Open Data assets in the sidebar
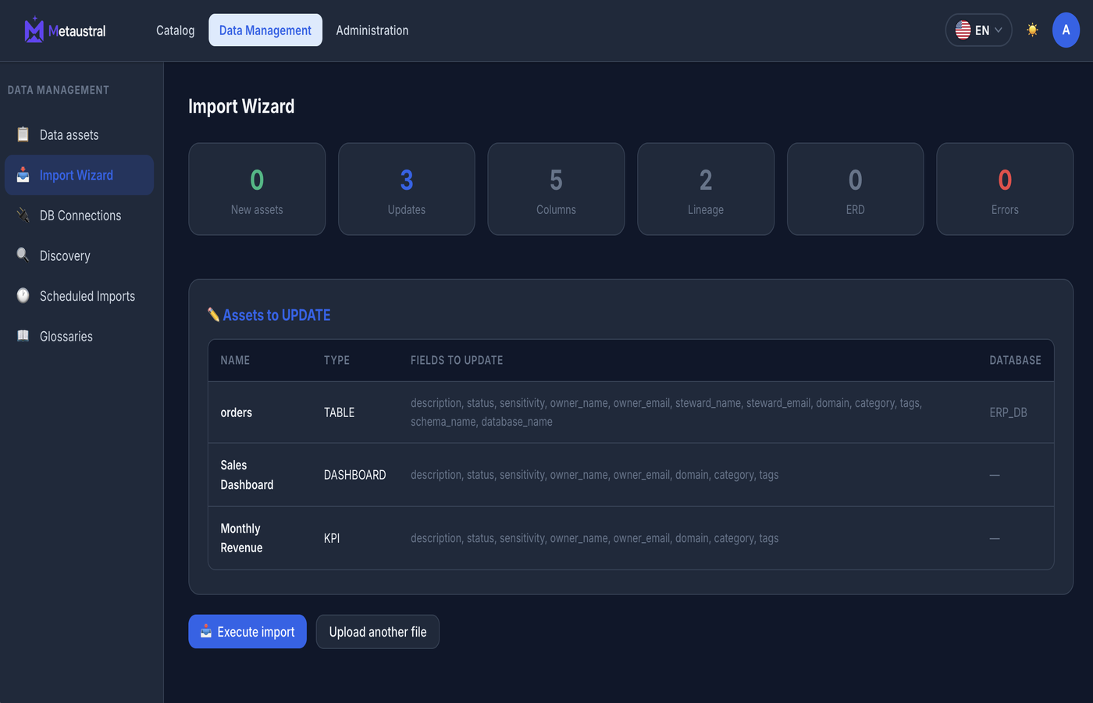Screen dimensions: 1093x703 pos(79,134)
